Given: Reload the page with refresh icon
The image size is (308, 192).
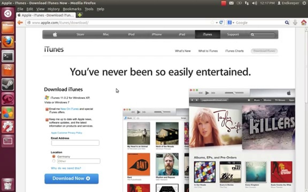Looking at the screenshot, I should point(221,22).
